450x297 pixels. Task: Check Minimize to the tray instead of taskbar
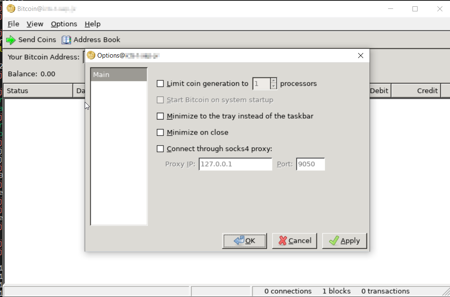(160, 116)
